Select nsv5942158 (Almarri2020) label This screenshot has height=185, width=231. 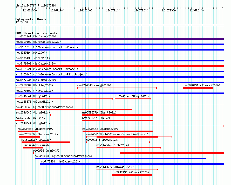[x=130, y=172]
